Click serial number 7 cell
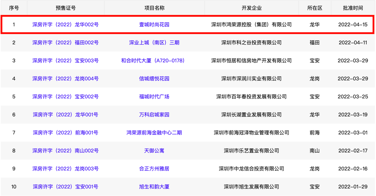Image resolution: width=376 pixels, height=196 pixels. [14, 133]
